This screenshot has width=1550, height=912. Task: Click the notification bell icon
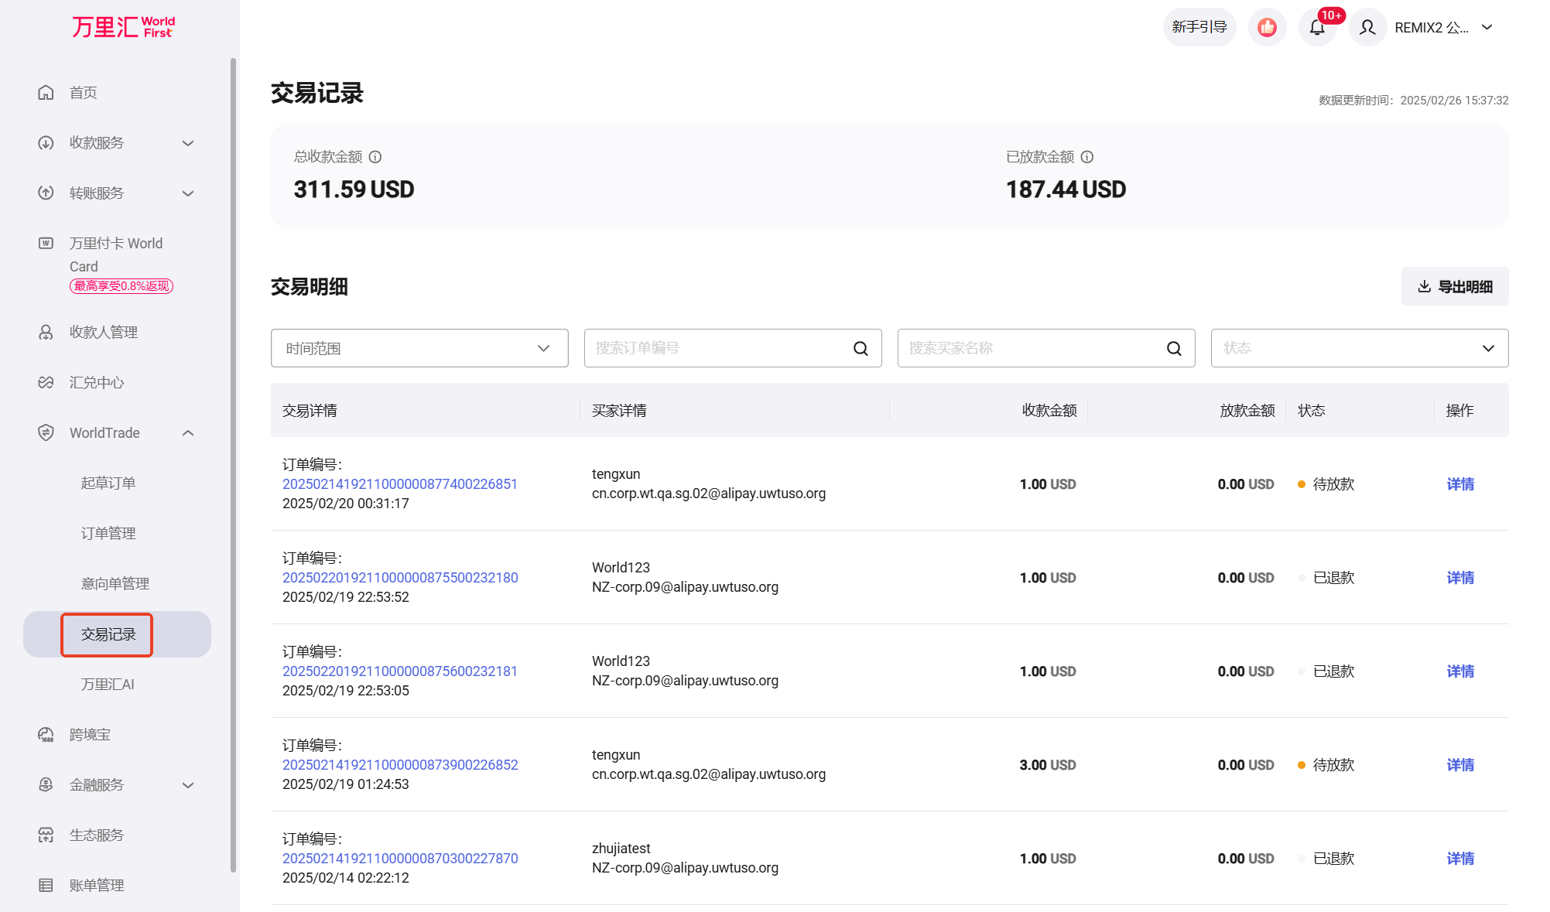pos(1317,28)
